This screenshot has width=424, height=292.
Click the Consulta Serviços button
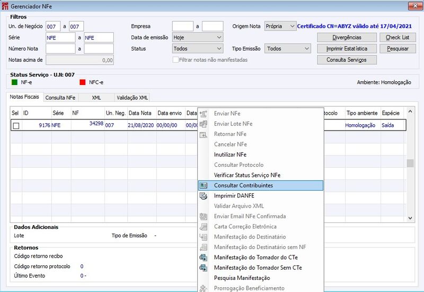coord(347,60)
